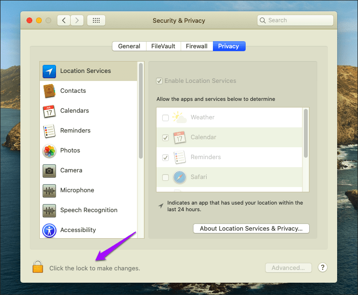Uncheck the Reminders location checkbox

click(x=165, y=158)
